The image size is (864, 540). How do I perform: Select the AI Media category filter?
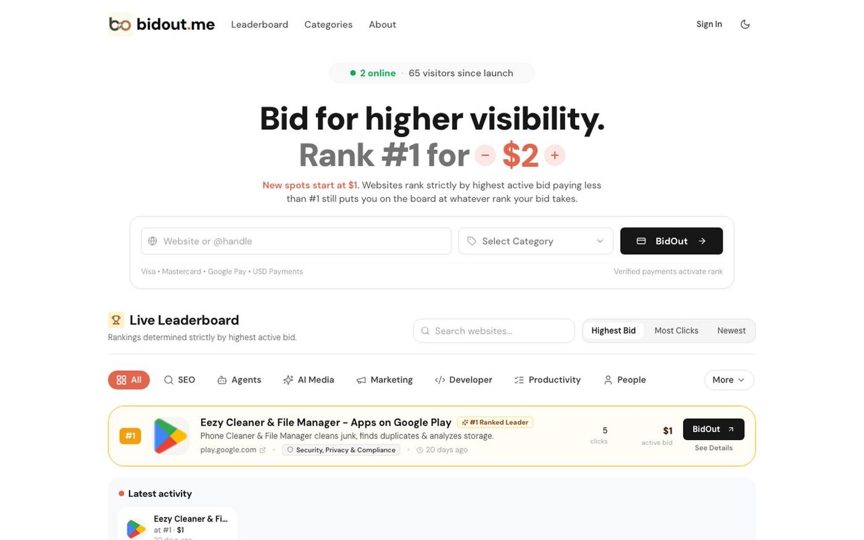(x=309, y=380)
